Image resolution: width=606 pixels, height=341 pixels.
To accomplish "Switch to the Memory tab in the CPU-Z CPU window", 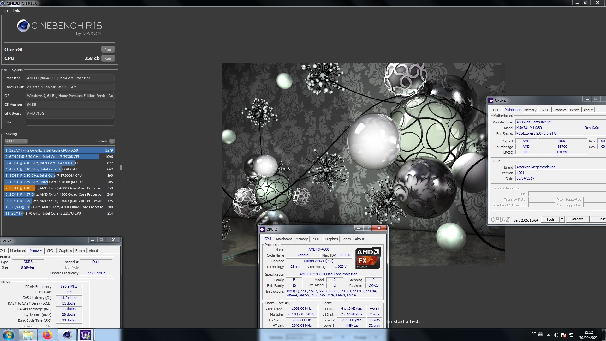I will [302, 239].
